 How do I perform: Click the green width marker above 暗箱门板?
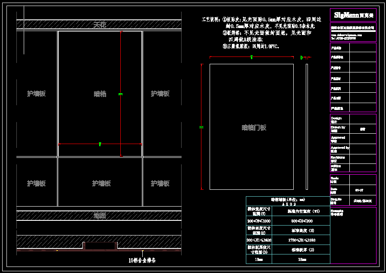coord(251,57)
